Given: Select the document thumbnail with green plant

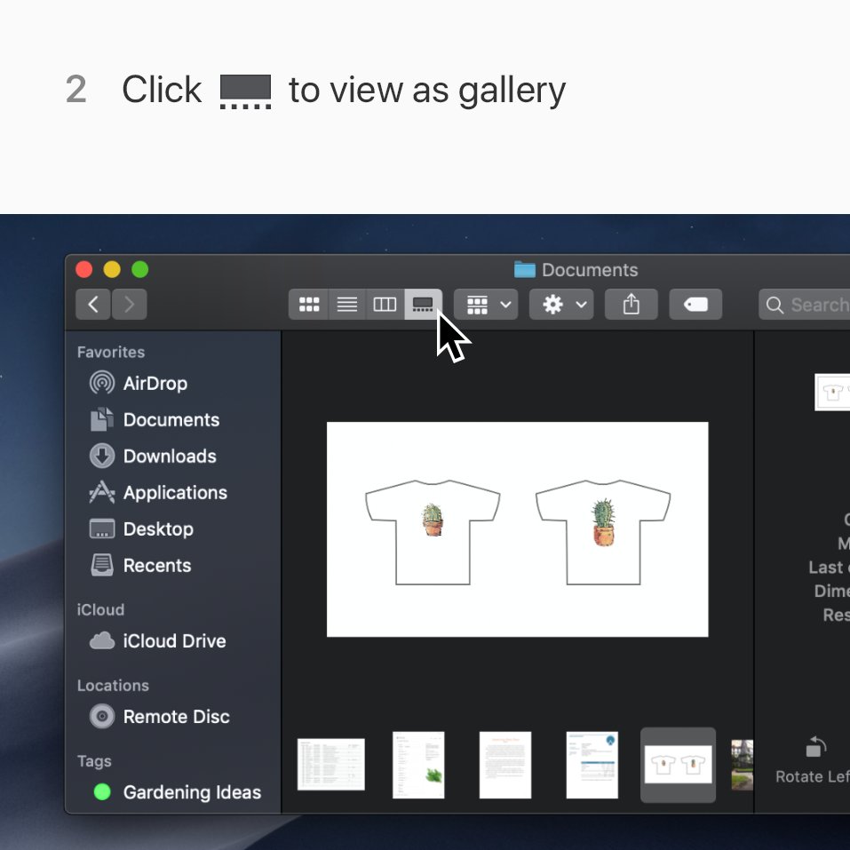Looking at the screenshot, I should tap(418, 765).
